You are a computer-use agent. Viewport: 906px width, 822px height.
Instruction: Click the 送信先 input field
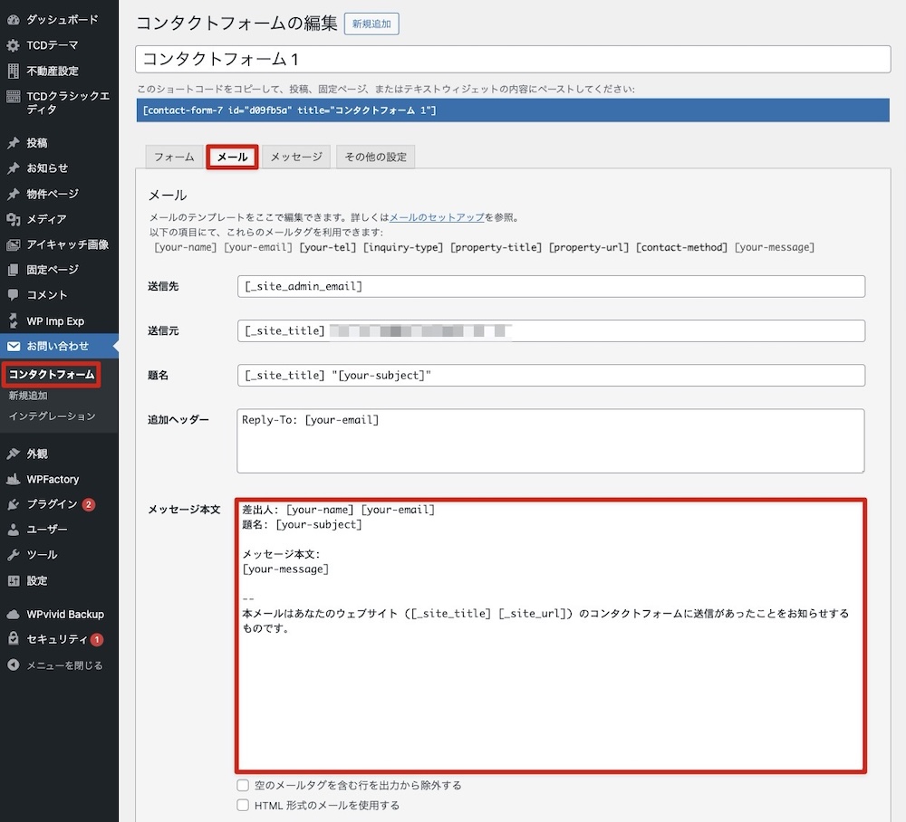551,286
